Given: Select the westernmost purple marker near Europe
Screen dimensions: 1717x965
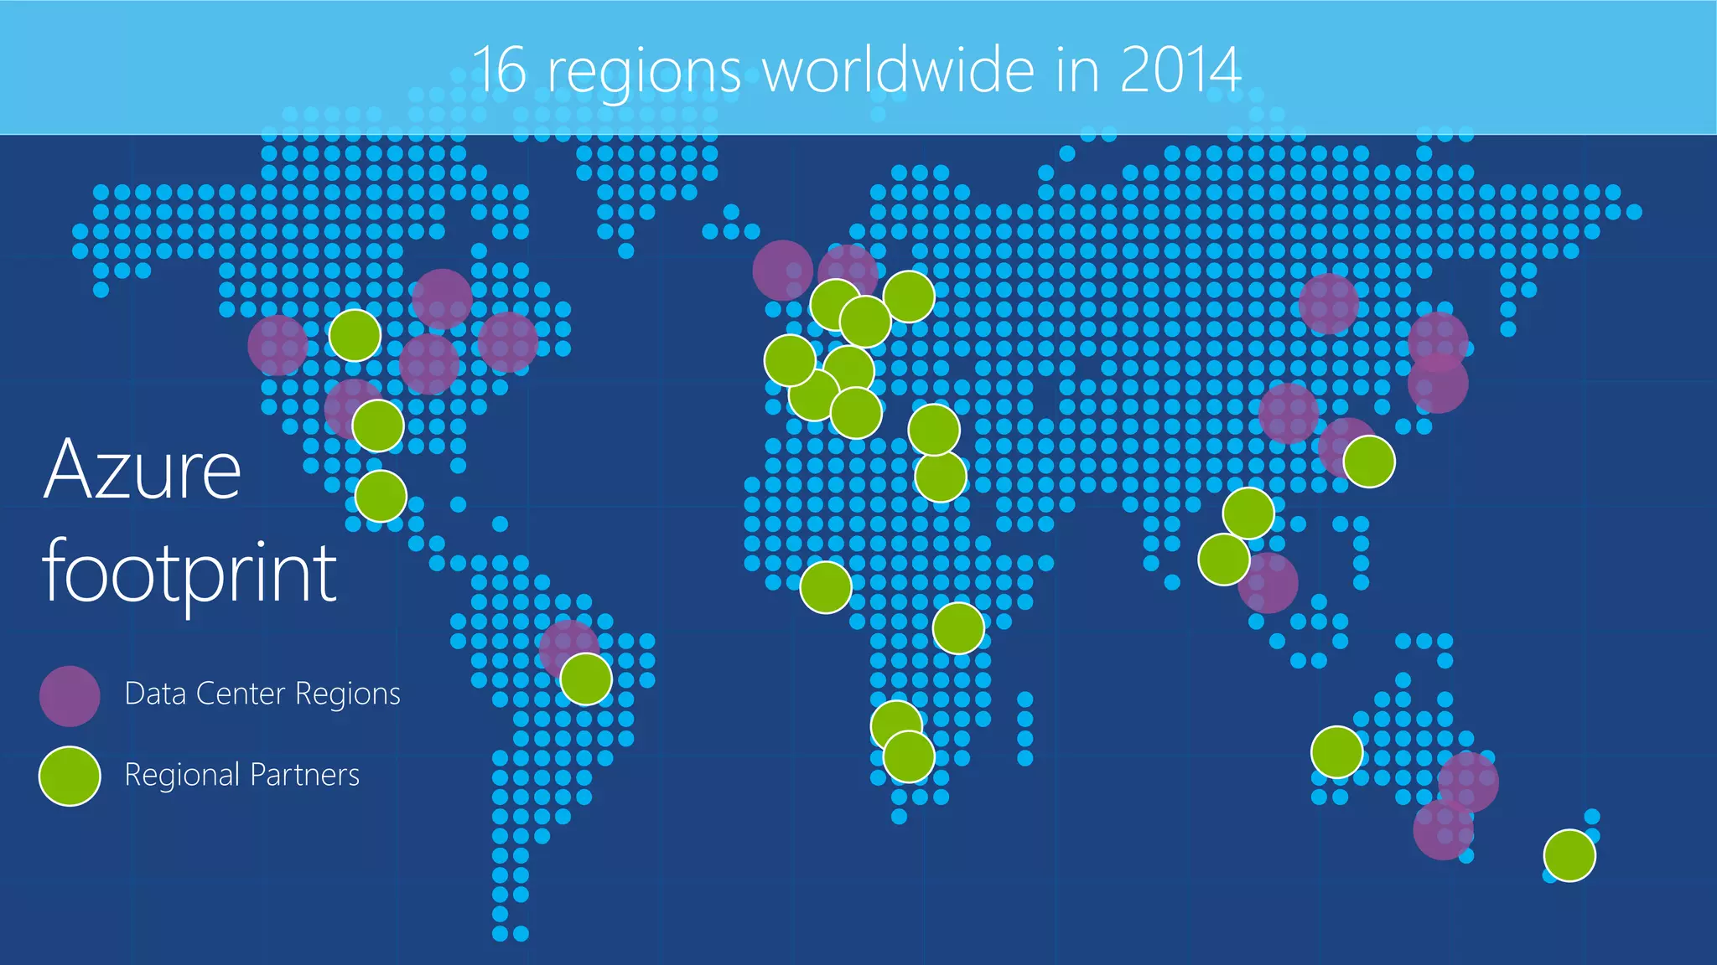Looking at the screenshot, I should click(x=782, y=271).
